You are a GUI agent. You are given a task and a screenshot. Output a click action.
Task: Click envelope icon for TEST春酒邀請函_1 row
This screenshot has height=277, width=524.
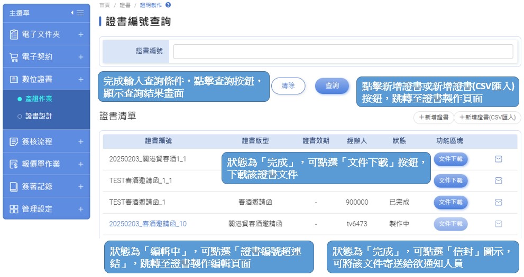pyautogui.click(x=498, y=202)
